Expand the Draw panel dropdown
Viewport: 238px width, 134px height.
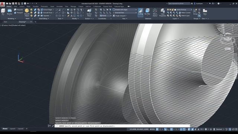point(60,19)
